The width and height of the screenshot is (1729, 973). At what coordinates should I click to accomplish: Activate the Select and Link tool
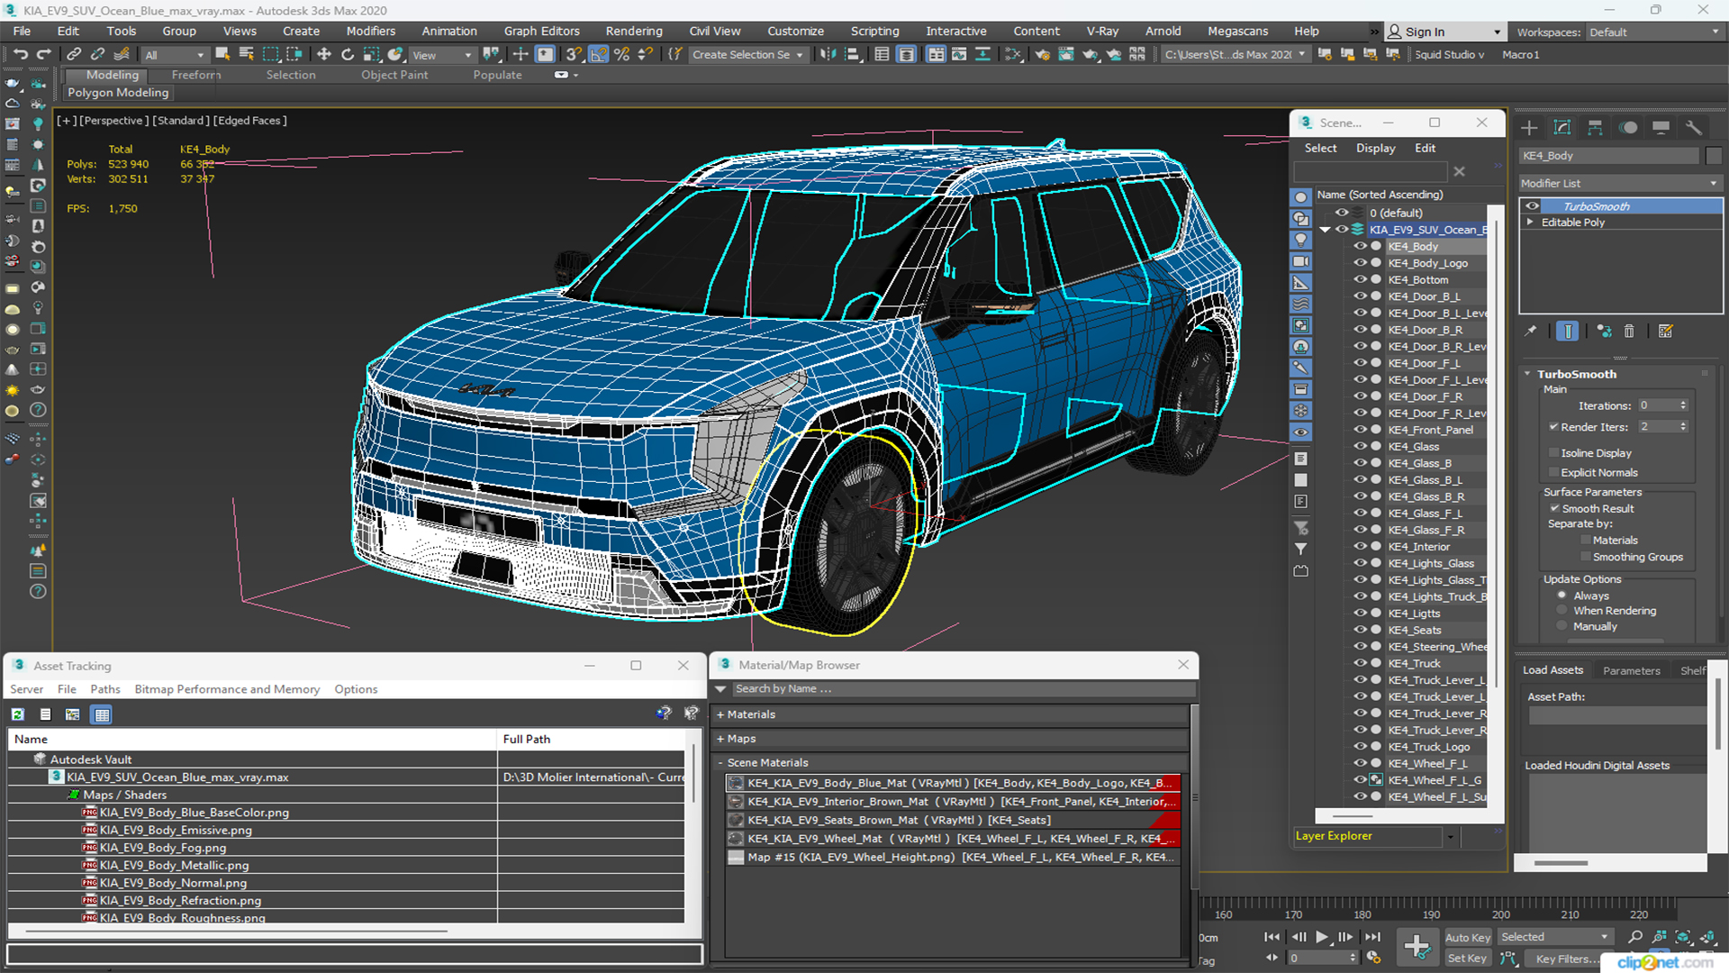click(x=74, y=55)
